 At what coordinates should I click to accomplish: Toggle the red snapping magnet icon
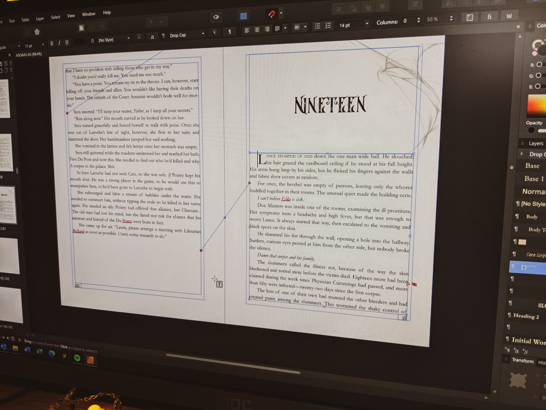tap(271, 14)
